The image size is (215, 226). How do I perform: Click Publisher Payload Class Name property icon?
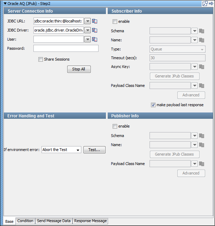click(x=202, y=164)
